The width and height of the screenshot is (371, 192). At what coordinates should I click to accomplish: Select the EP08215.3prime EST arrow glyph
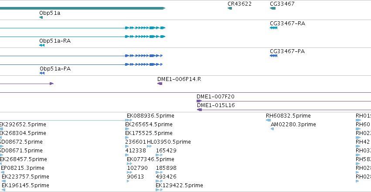[x=3, y=172]
